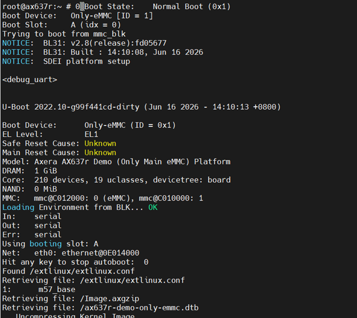Click 'DRAM: 1 GiB' line
The height and width of the screenshot is (318, 357).
click(30, 171)
